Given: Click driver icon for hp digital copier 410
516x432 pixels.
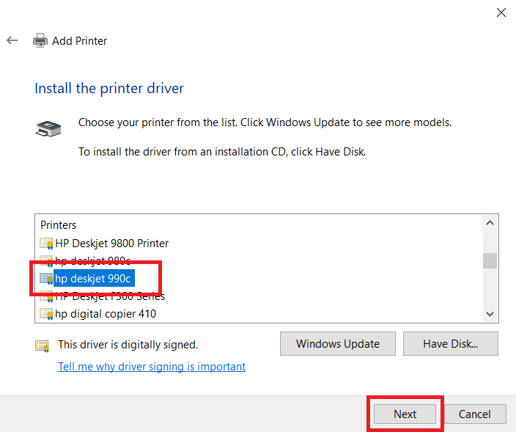Looking at the screenshot, I should click(46, 314).
